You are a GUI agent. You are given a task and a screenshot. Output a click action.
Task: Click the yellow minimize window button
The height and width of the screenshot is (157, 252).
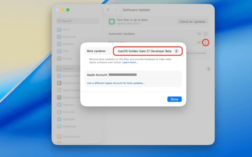click(62, 10)
